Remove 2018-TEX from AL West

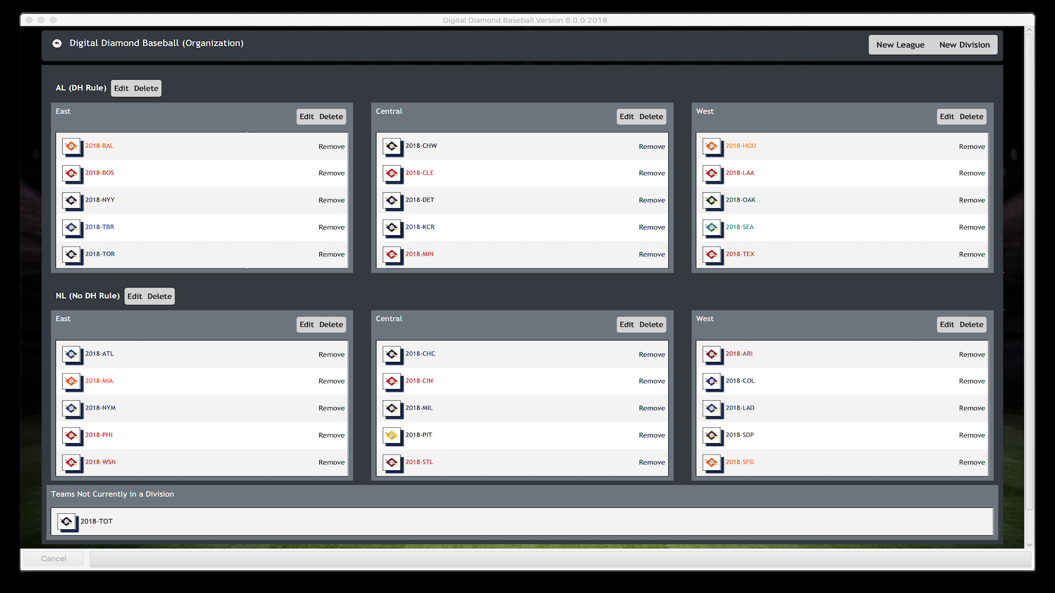[x=971, y=254]
